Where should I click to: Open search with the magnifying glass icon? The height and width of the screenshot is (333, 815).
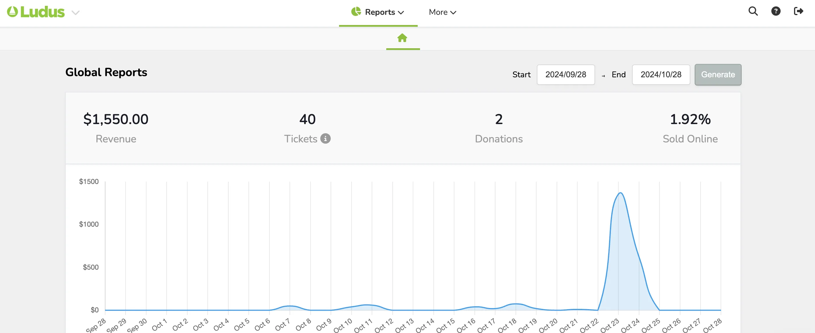pyautogui.click(x=753, y=11)
